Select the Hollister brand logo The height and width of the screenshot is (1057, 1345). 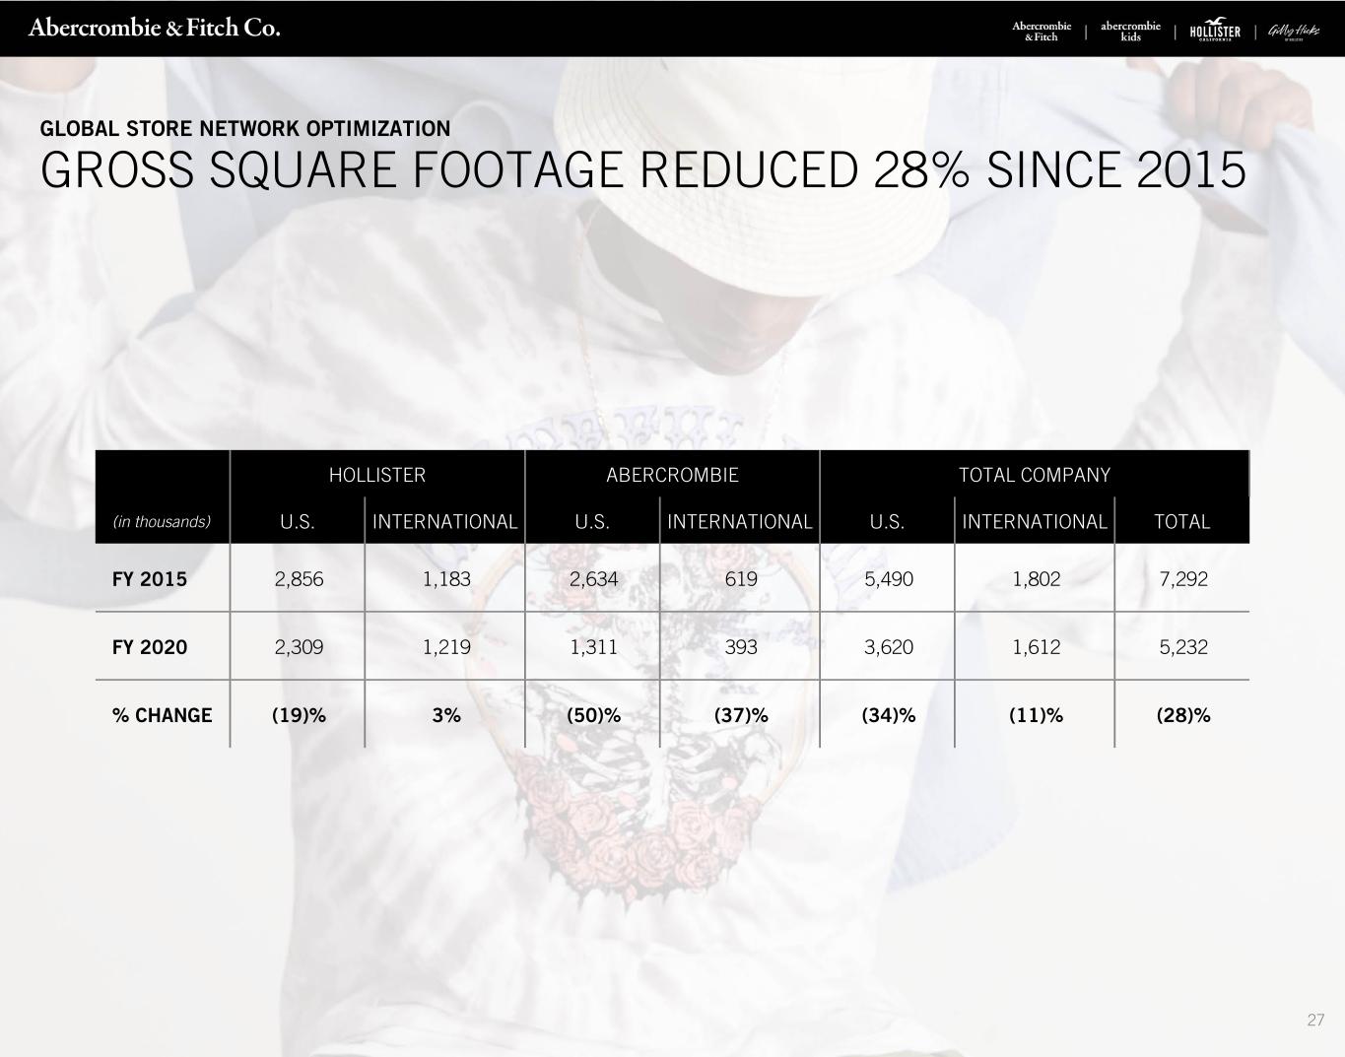coord(1215,31)
